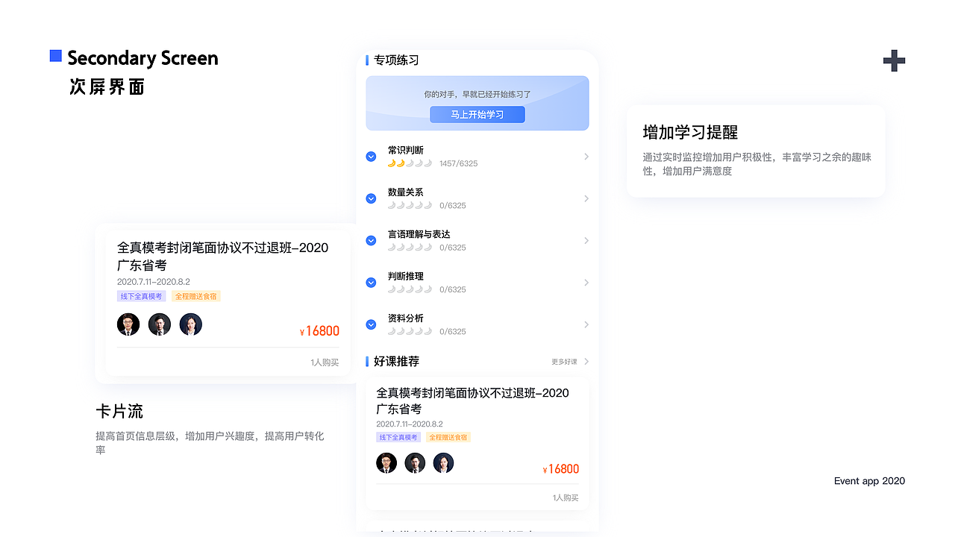Viewport: 955px width, 537px height.
Task: Expand the 数量关系 row chevron
Action: (x=586, y=198)
